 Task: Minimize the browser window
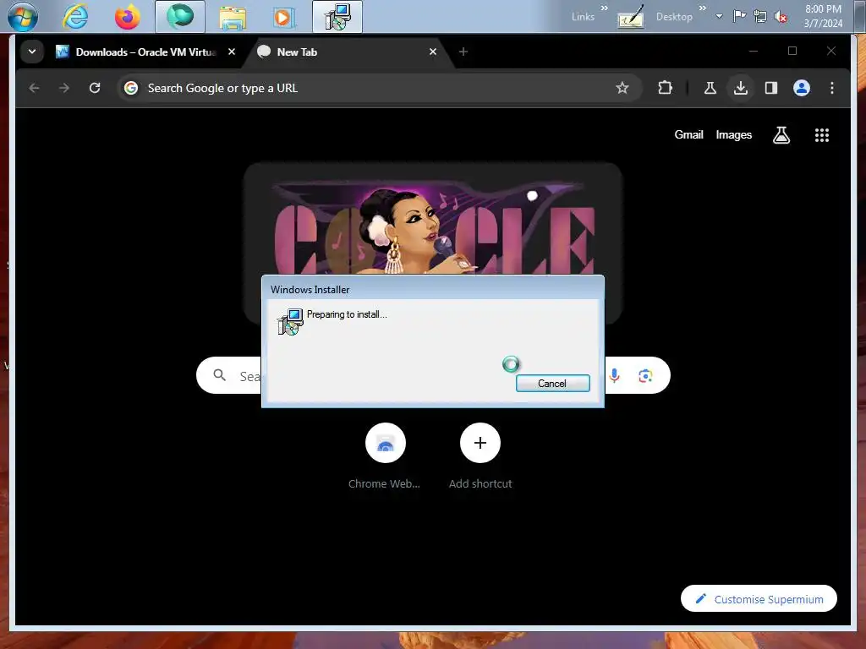753,51
